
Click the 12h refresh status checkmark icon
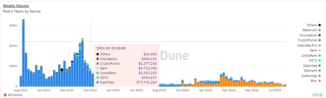(x=321, y=95)
